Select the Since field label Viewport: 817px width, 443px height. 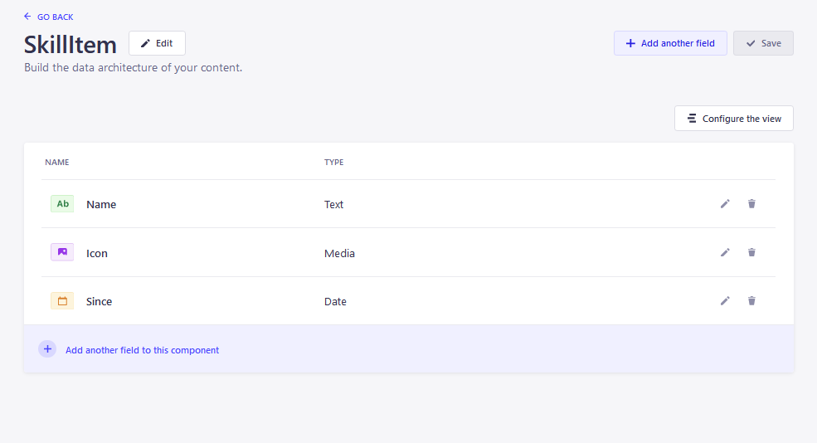tap(99, 301)
